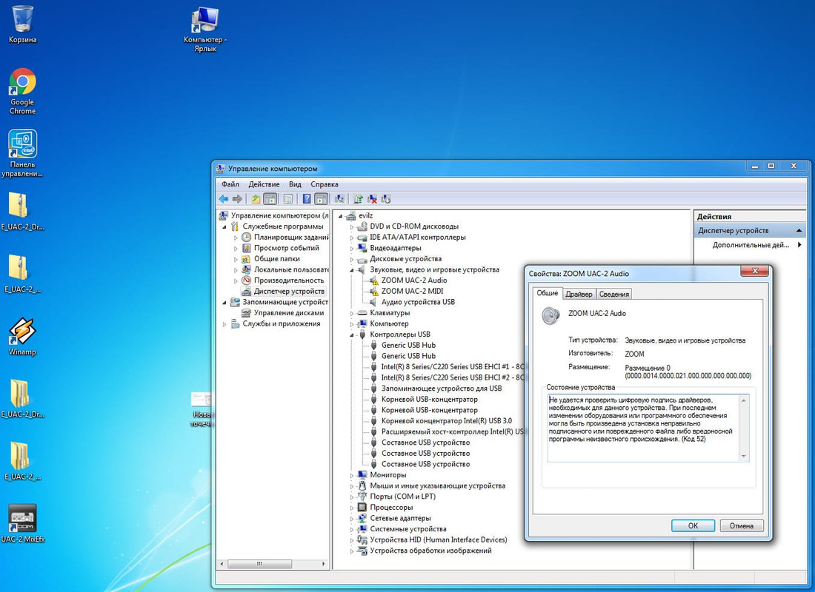
Task: Collapse Звуковые, видео и игровые устройства
Action: [x=352, y=271]
